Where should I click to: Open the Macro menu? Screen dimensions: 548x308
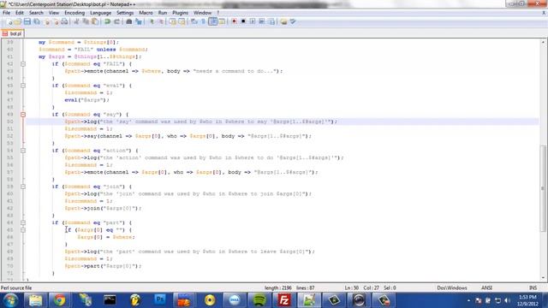point(146,13)
